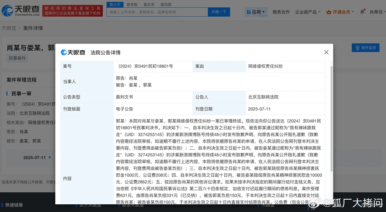Click the 民事案件 tag
Image resolution: width=386 pixels, height=212 pixels.
[17, 58]
